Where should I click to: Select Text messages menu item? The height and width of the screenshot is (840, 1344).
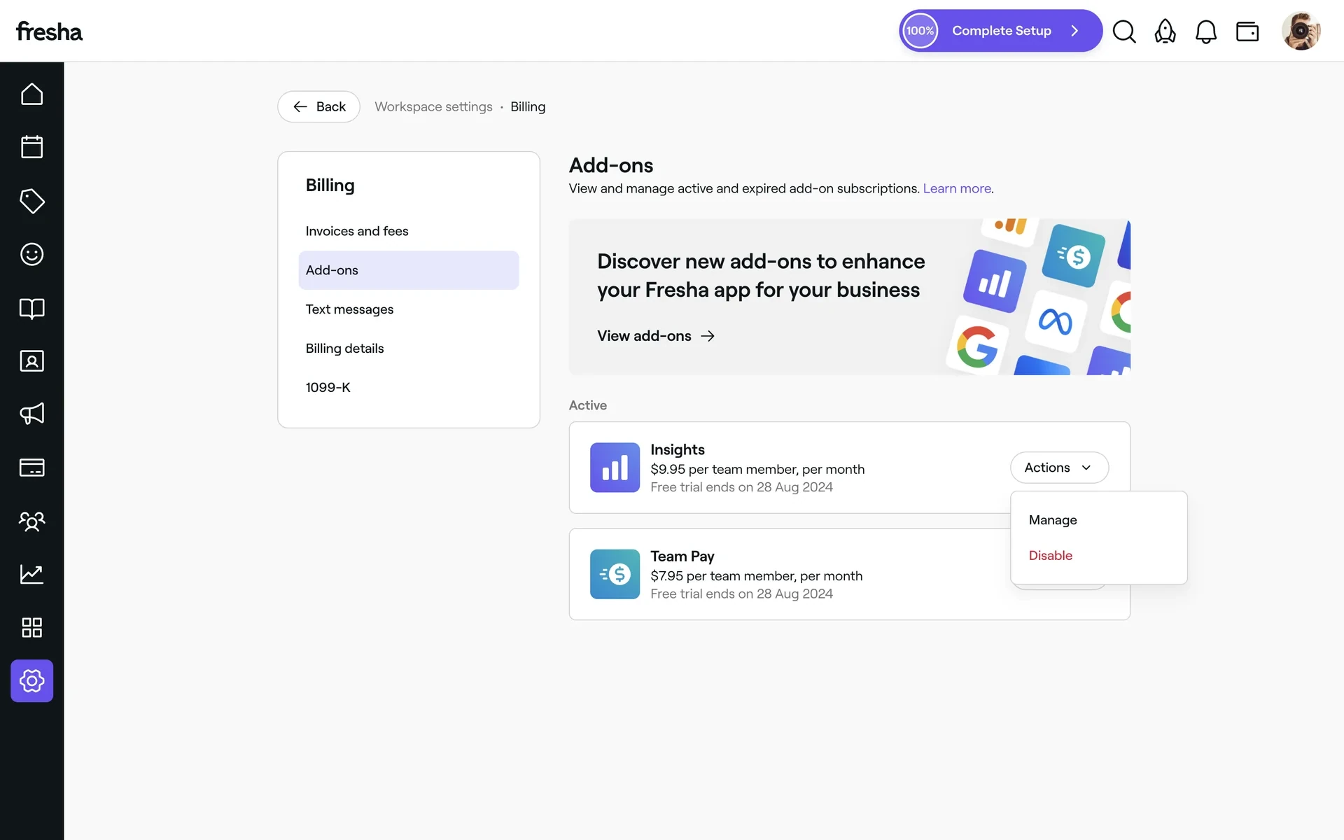[x=409, y=309]
